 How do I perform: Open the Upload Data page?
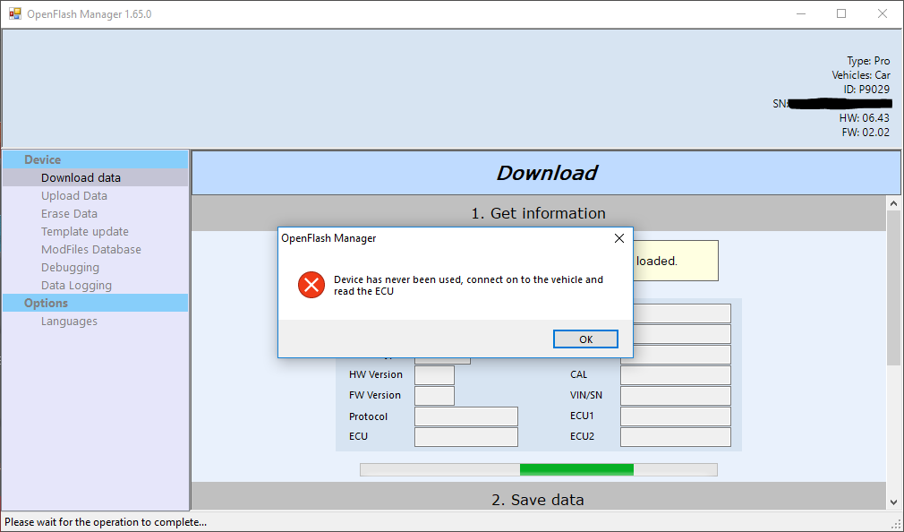coord(74,195)
